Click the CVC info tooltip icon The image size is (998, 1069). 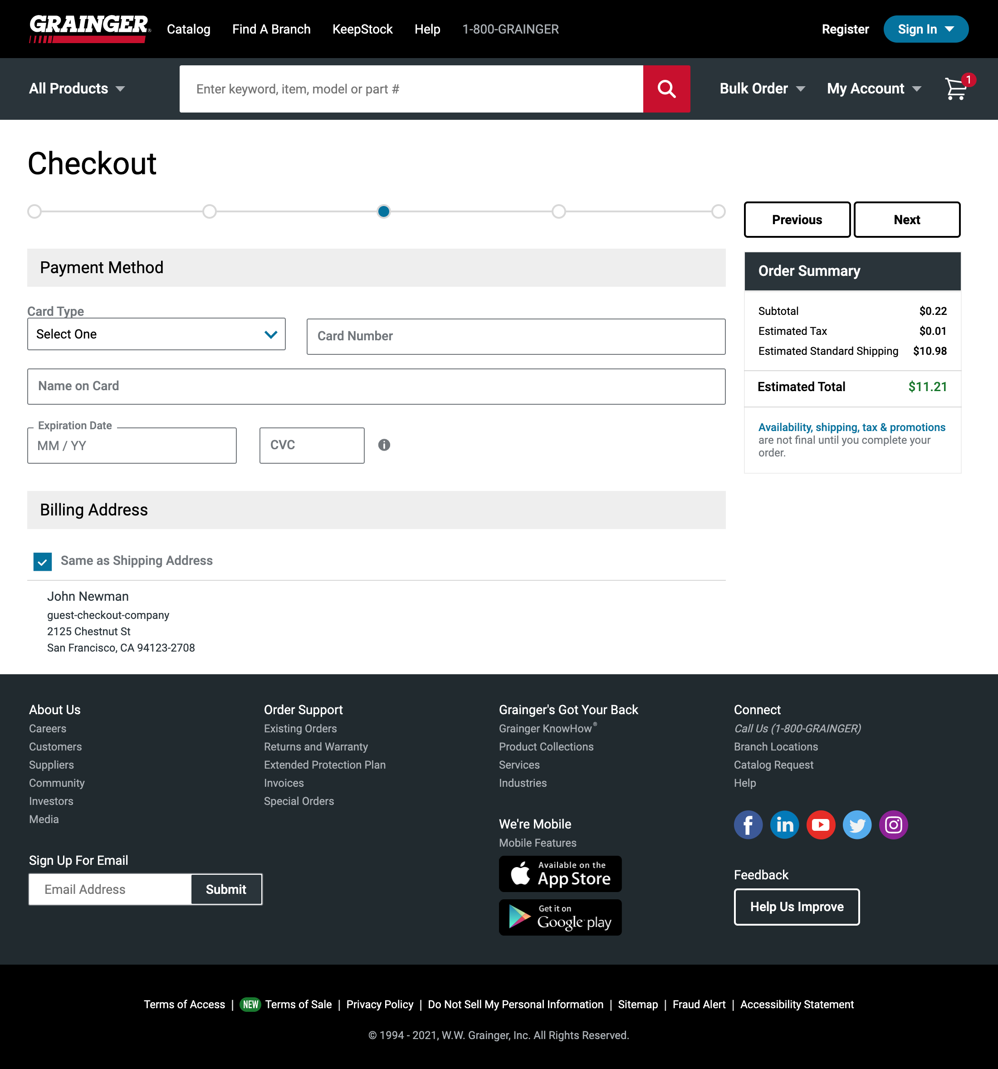pyautogui.click(x=385, y=445)
